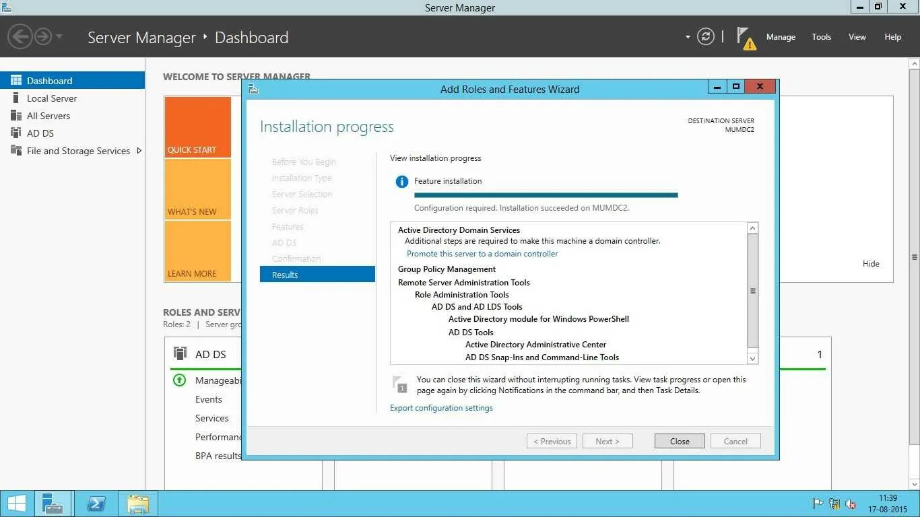Open the Notifications flag with warning
The width and height of the screenshot is (920, 517).
(x=746, y=38)
